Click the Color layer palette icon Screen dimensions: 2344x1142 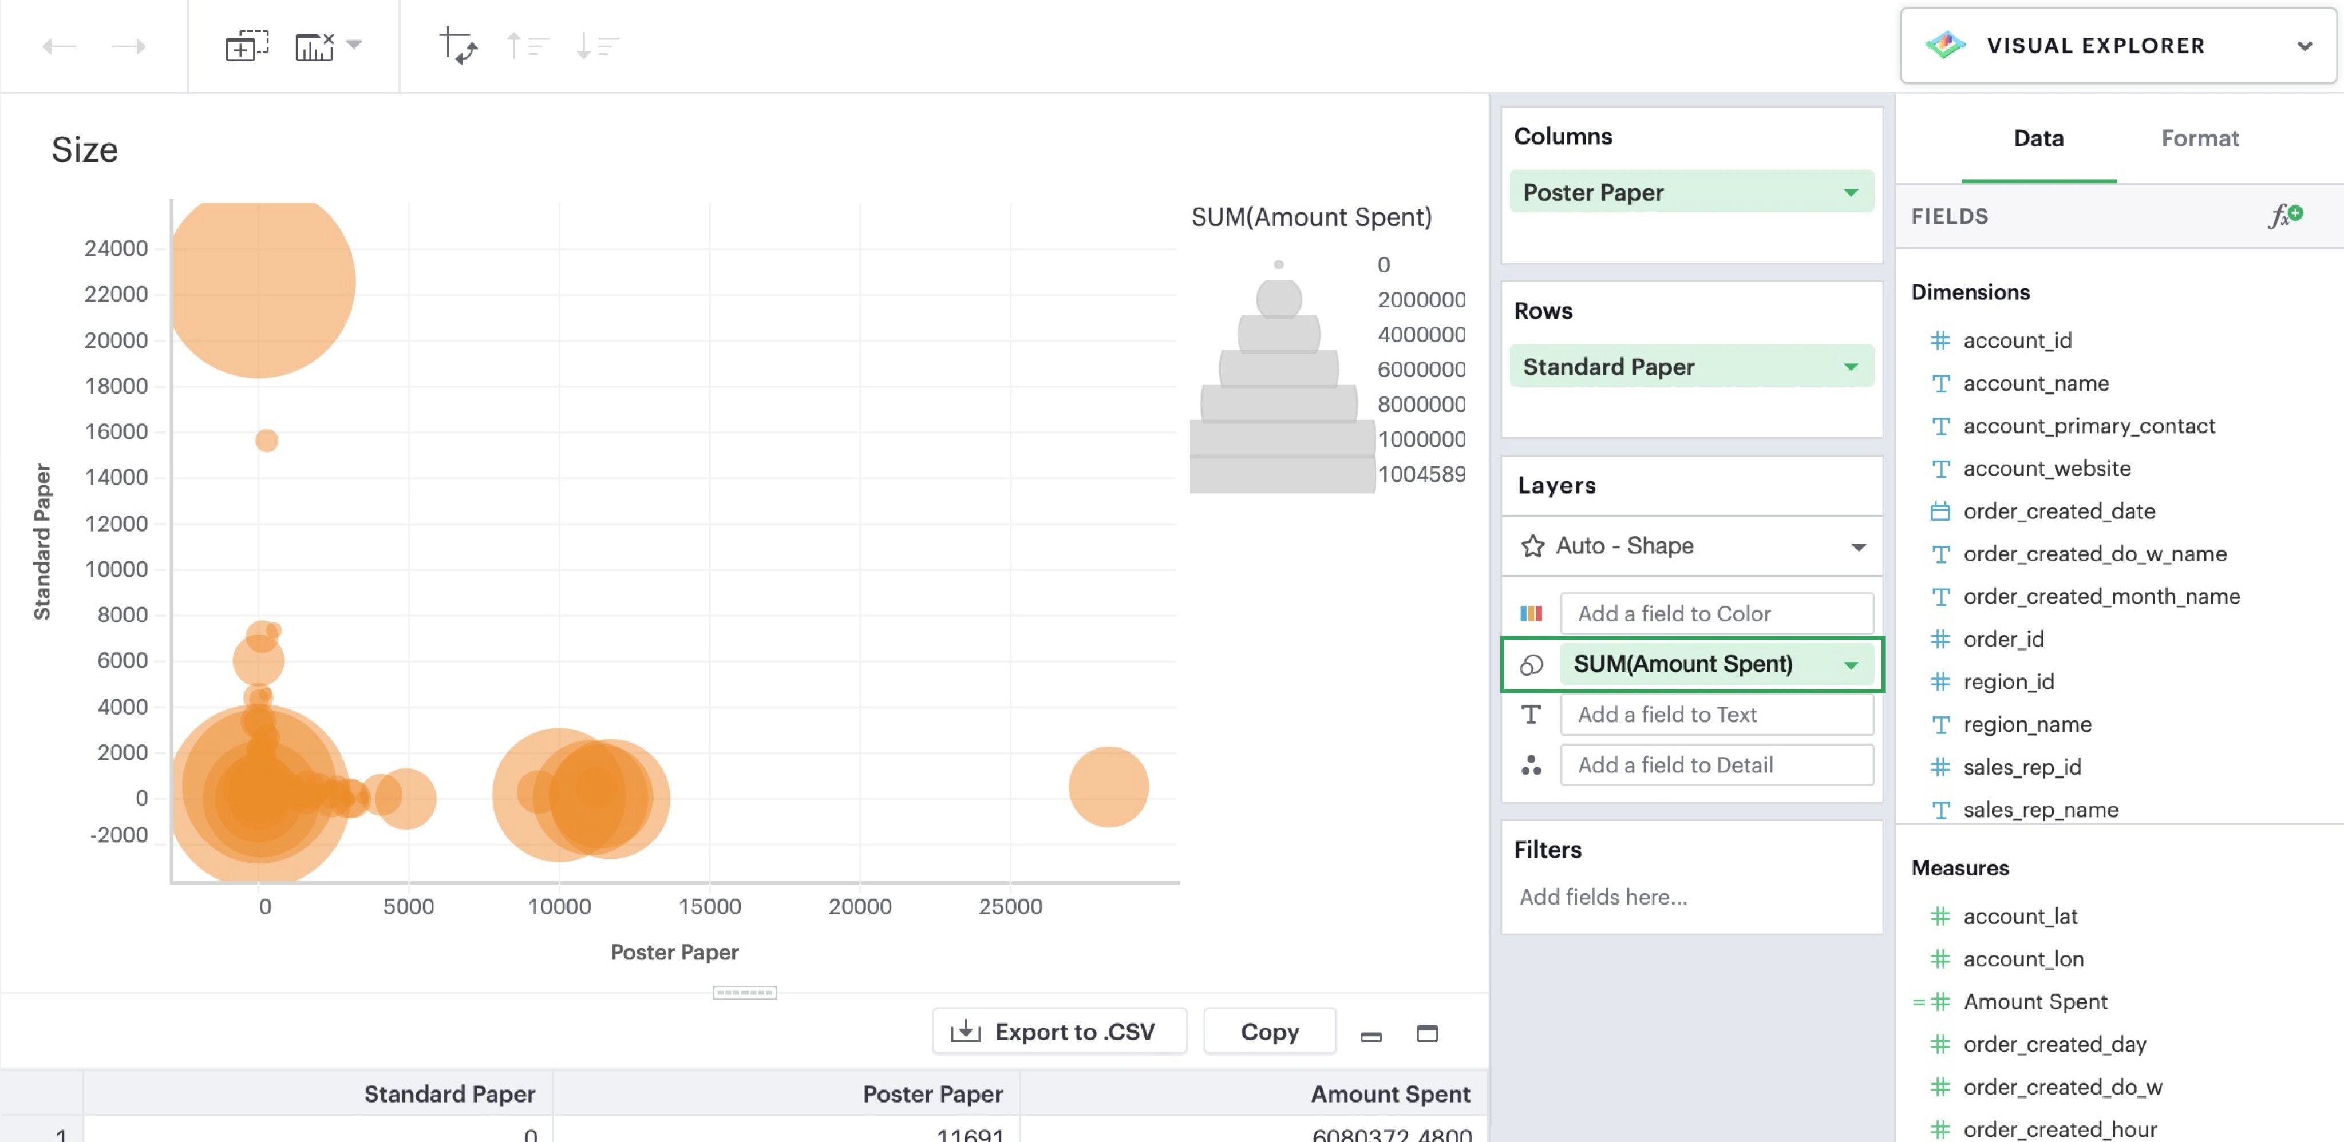1531,614
